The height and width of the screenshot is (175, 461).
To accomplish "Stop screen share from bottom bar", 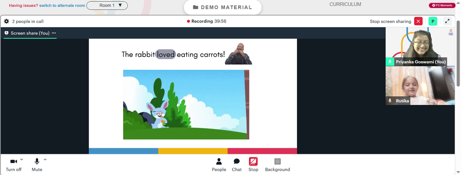I will (x=253, y=165).
